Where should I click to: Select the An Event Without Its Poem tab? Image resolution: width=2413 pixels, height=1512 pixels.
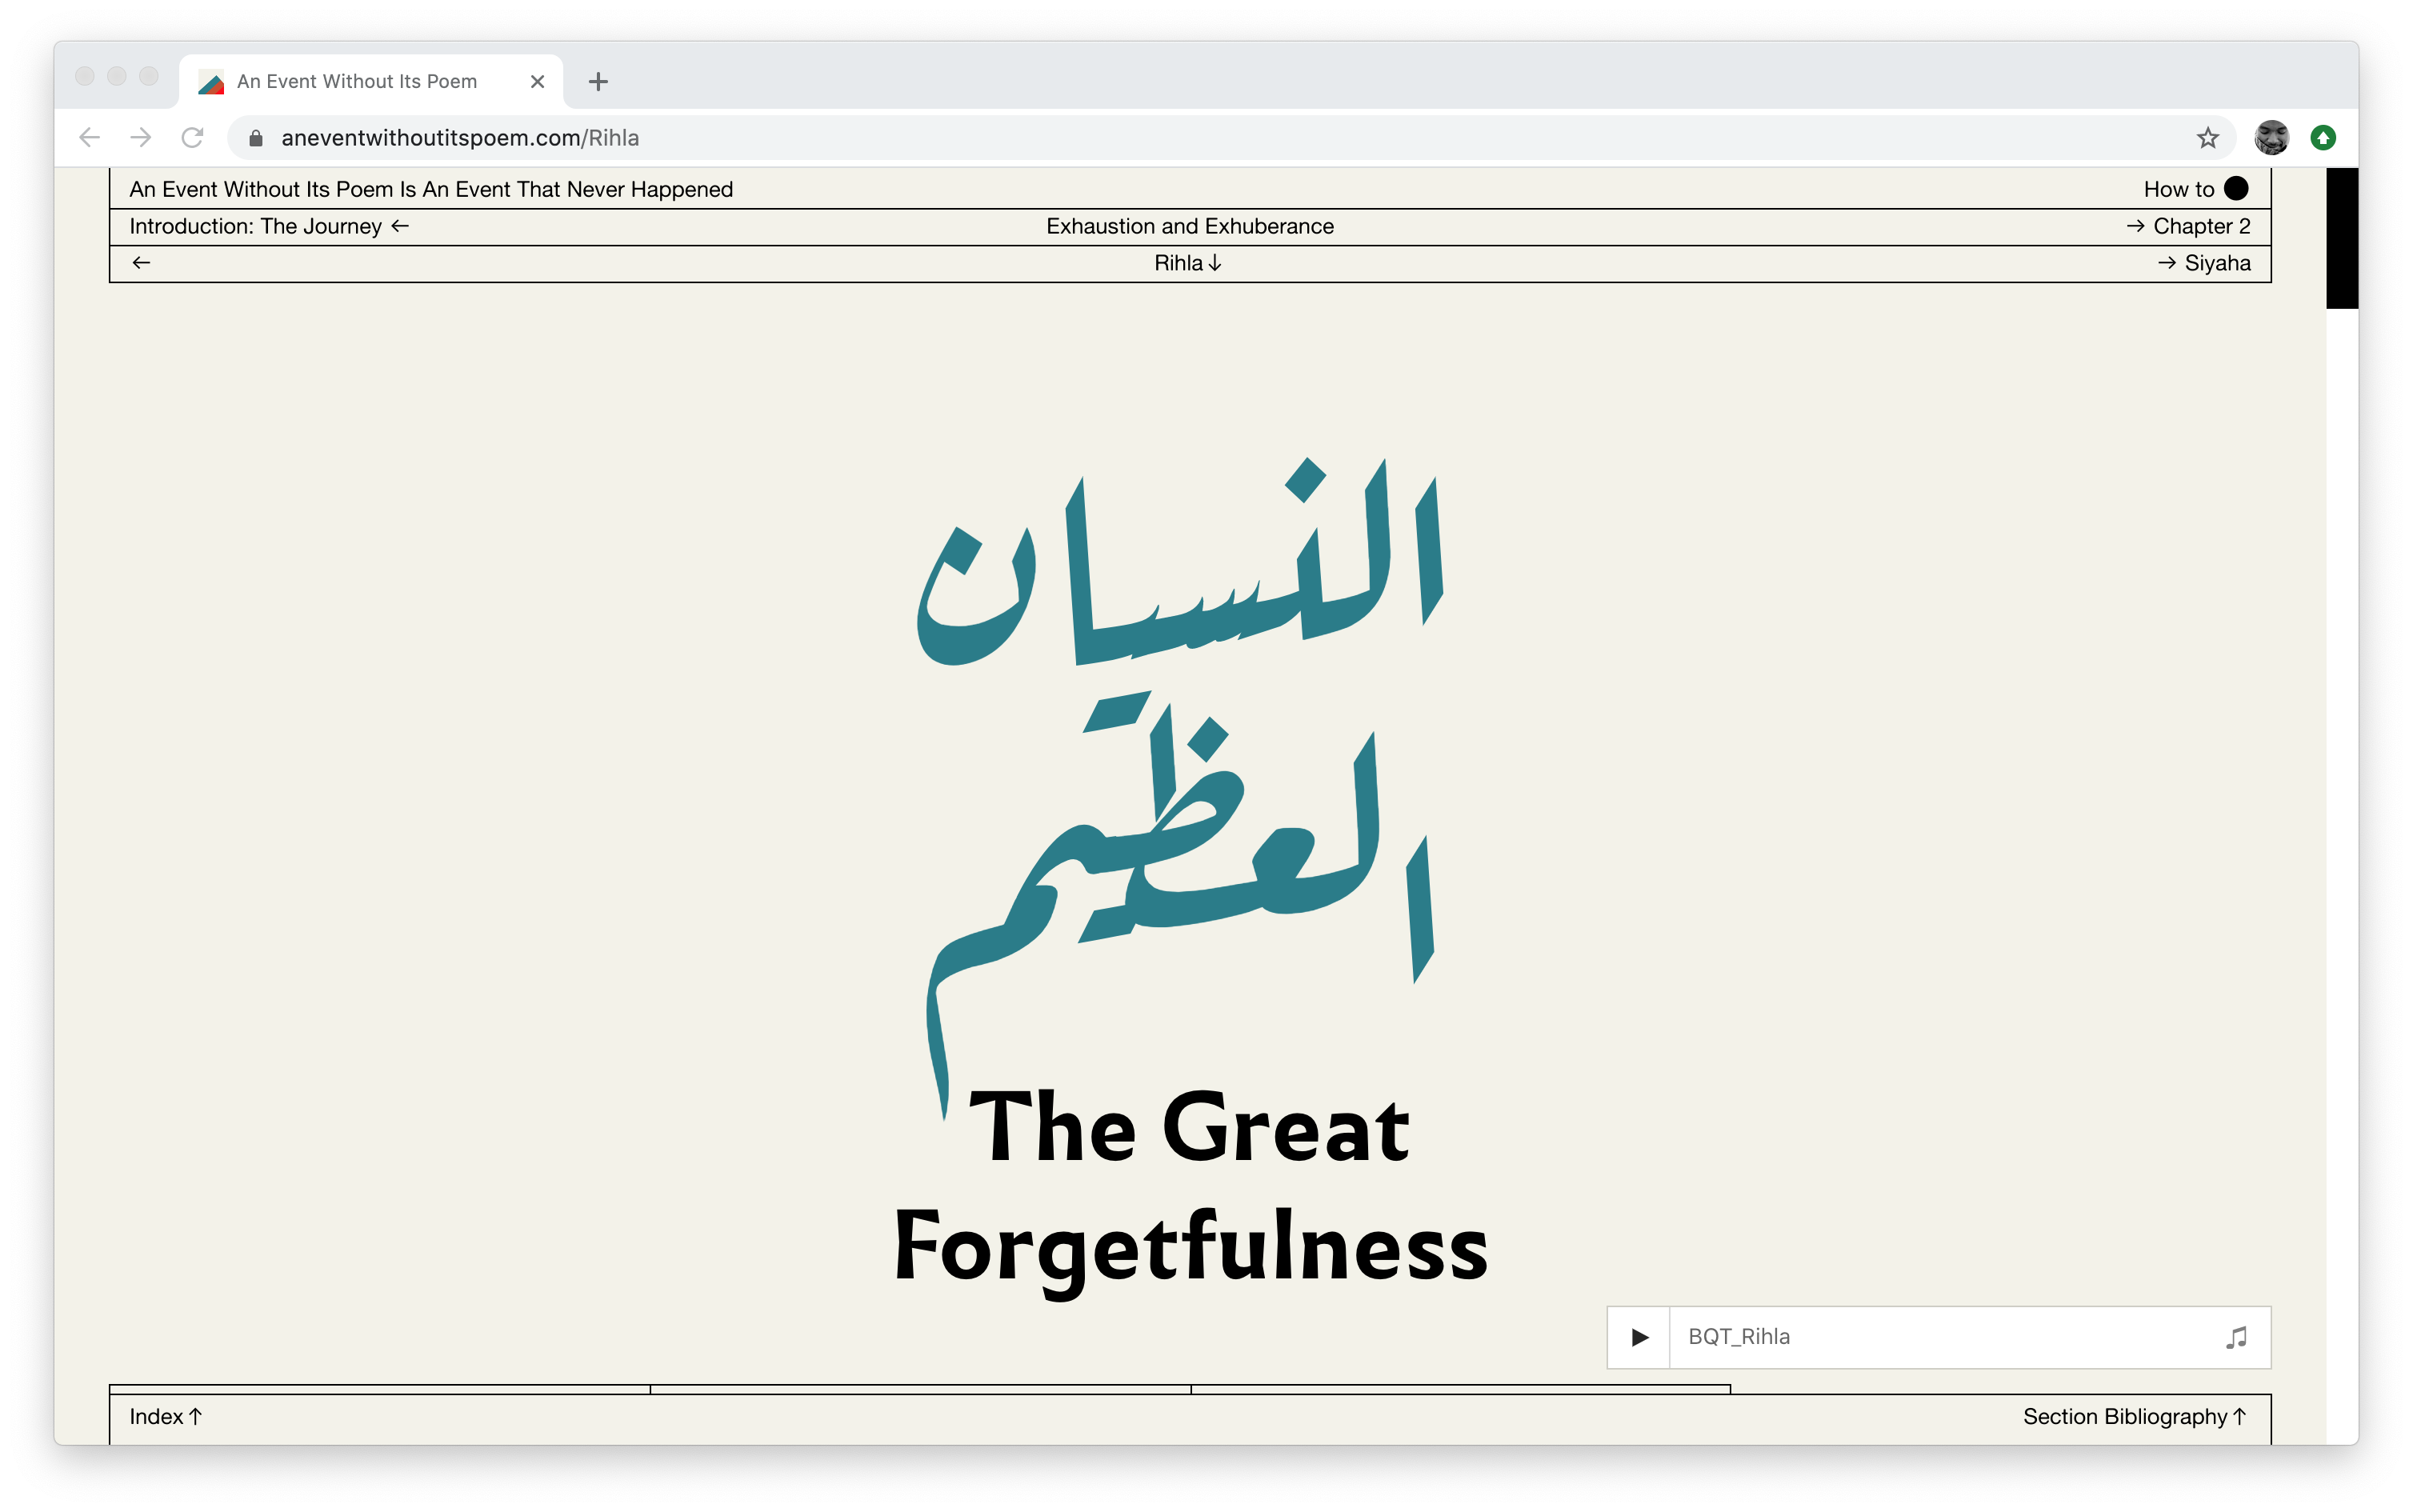[x=370, y=81]
